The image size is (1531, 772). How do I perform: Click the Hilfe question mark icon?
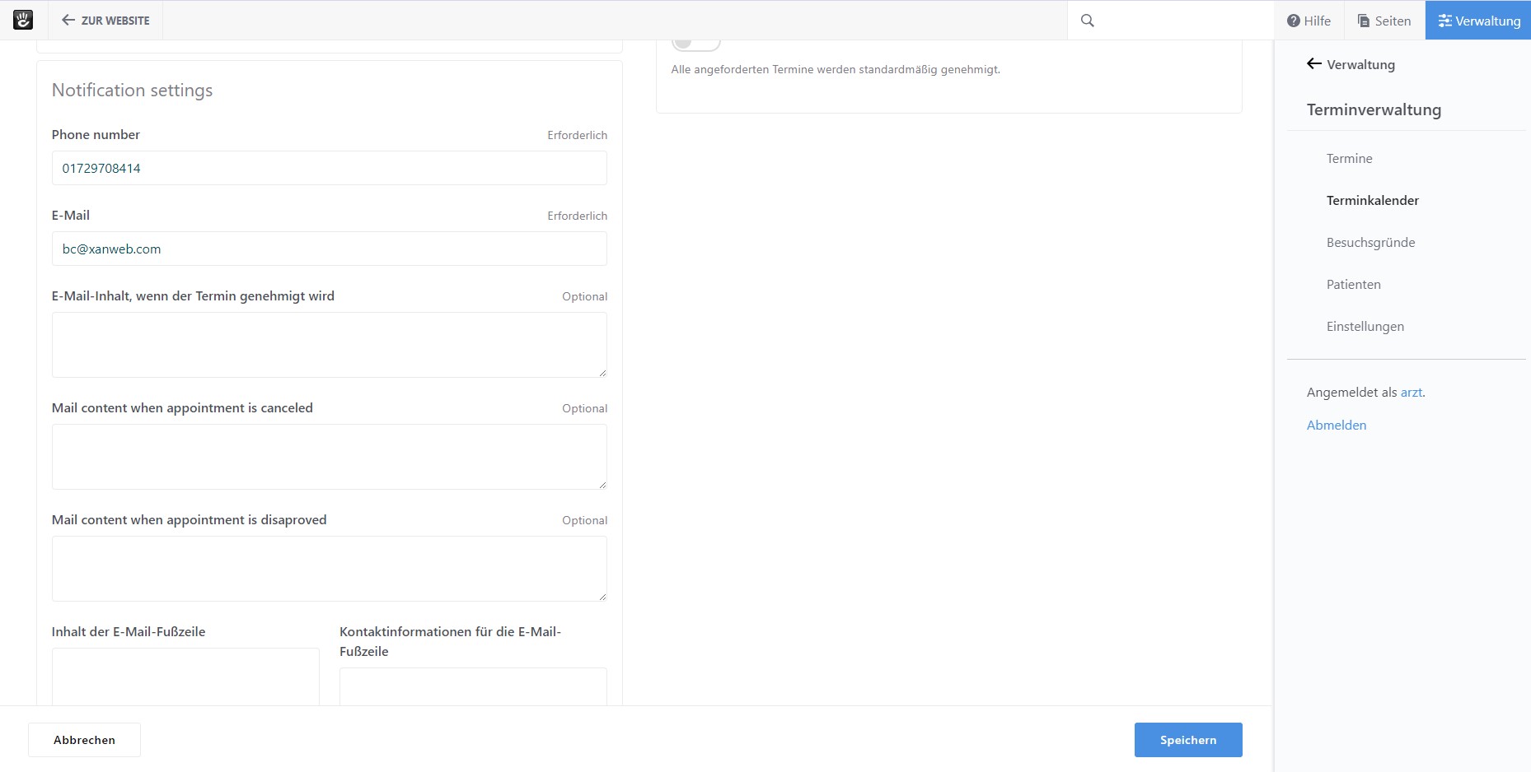(x=1294, y=21)
